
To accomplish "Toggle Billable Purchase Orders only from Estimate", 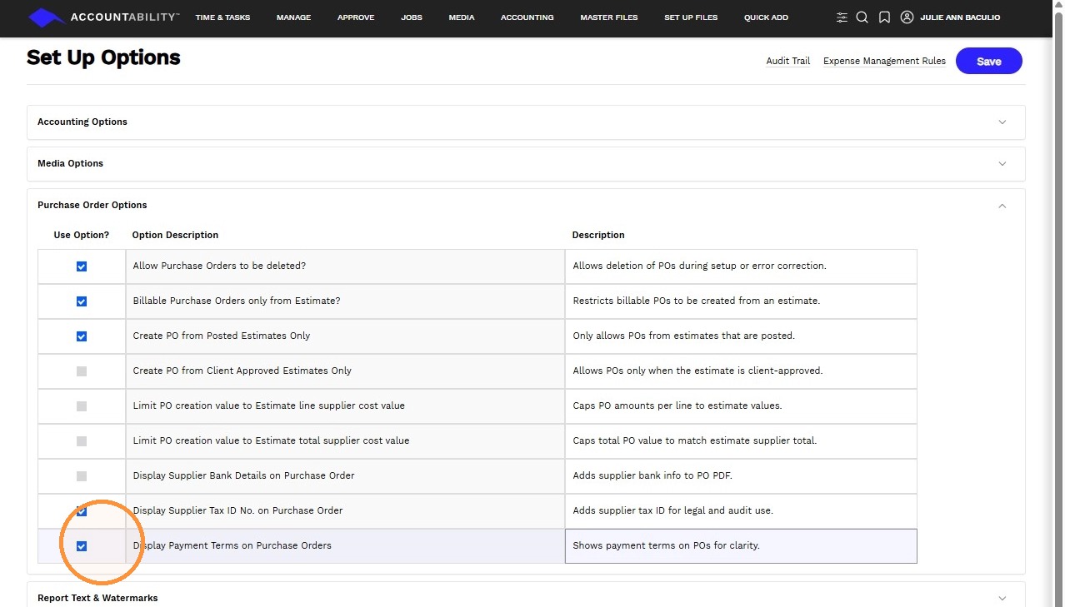I will click(82, 301).
